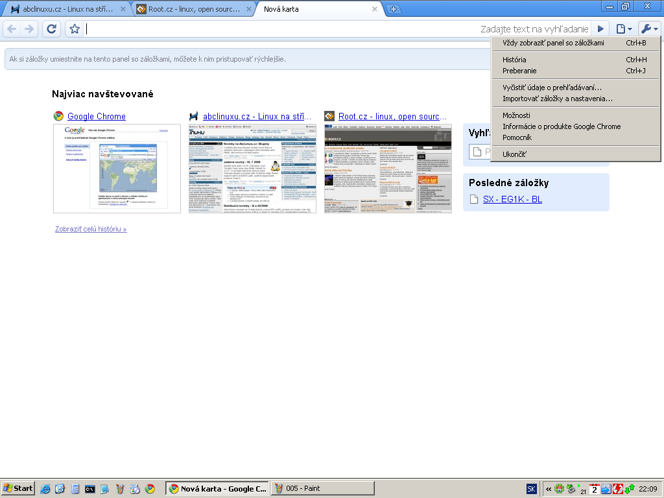The width and height of the screenshot is (664, 498).
Task: Open Informácie o produkte Google Chrome
Action: tap(576, 126)
